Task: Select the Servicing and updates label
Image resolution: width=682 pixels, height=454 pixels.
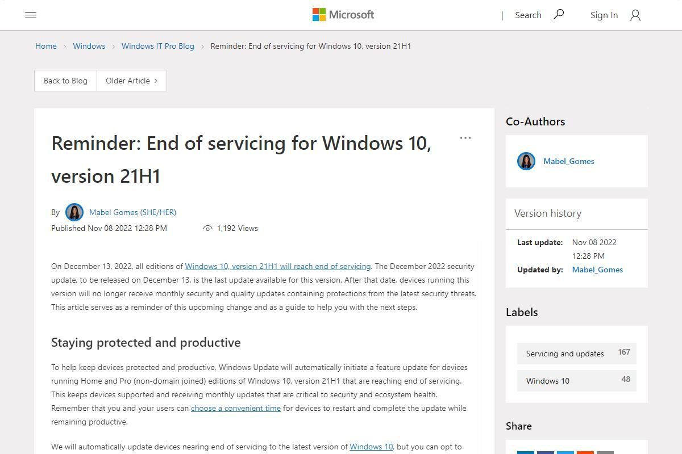Action: pyautogui.click(x=577, y=354)
